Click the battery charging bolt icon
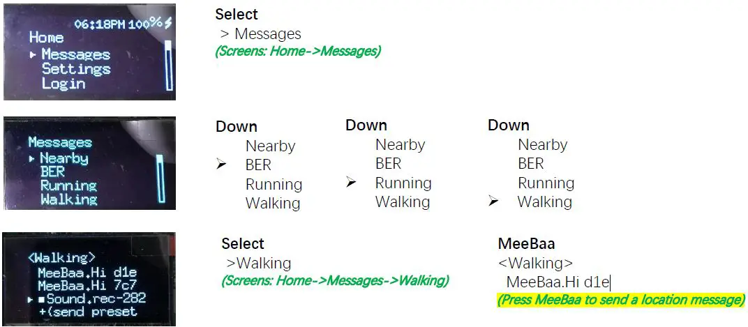Screen dimensions: 748x327 168,23
